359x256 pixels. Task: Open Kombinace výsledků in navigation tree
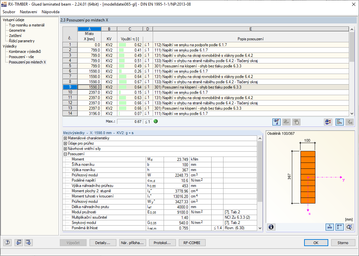pos(25,52)
